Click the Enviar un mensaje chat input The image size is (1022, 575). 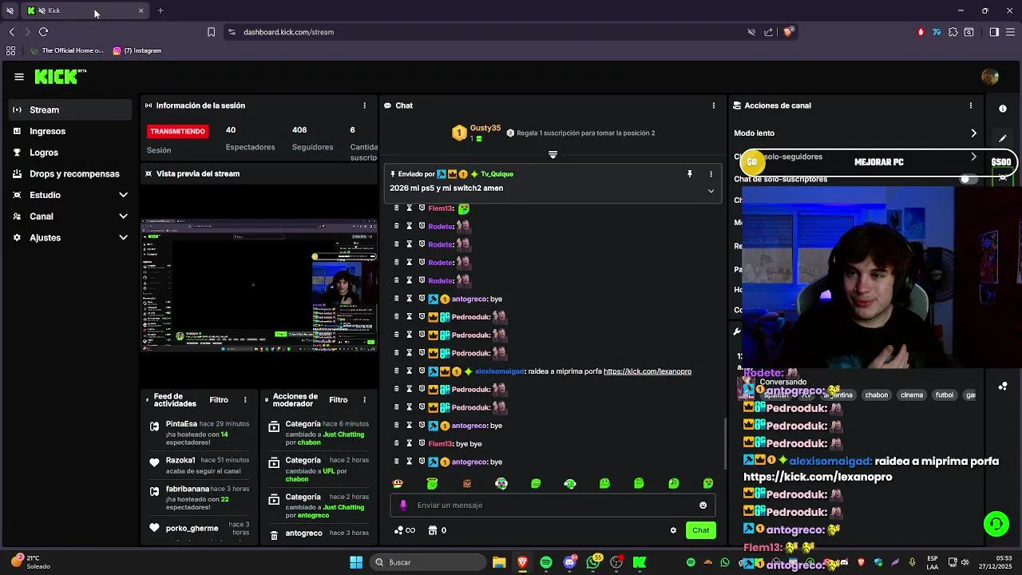click(551, 505)
